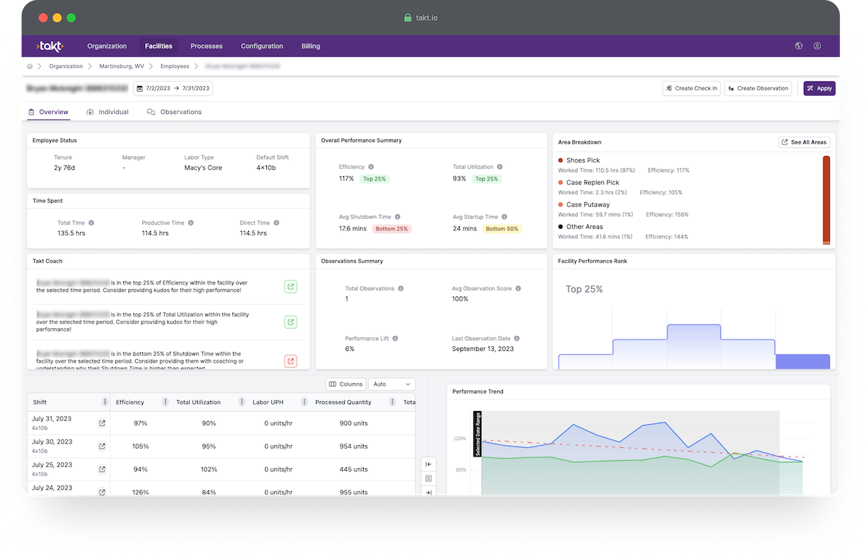Click the Apply button
866x557 pixels.
pos(820,88)
